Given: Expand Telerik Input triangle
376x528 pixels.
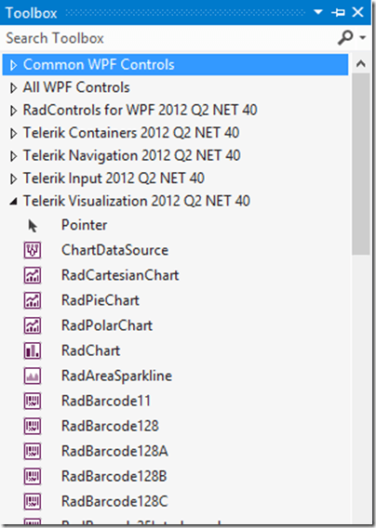Looking at the screenshot, I should 13,178.
